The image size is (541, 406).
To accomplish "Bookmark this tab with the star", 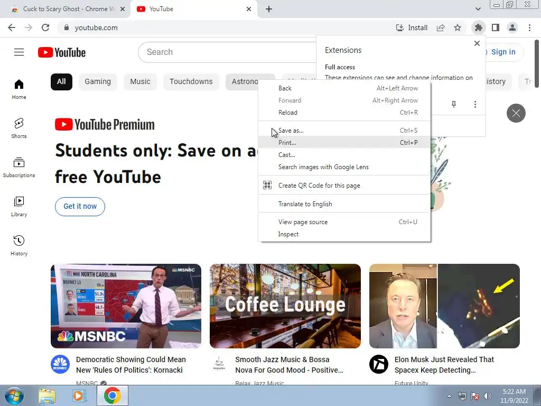I will (x=458, y=27).
